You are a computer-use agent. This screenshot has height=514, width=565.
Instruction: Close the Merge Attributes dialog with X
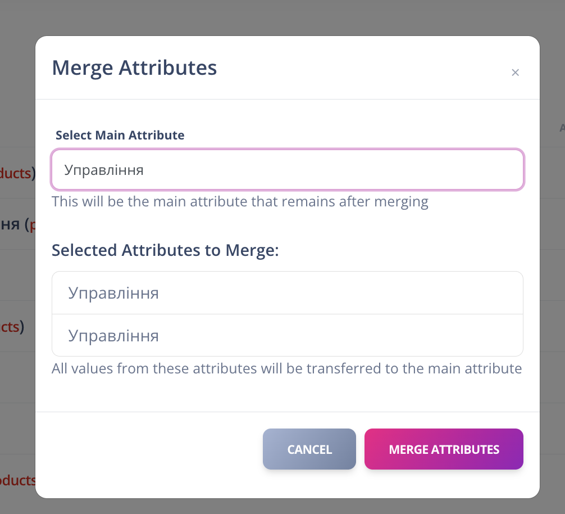coord(515,73)
